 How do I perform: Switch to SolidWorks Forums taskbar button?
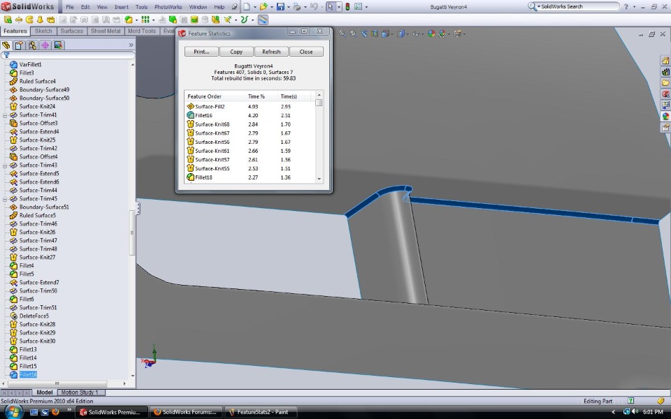click(x=186, y=412)
